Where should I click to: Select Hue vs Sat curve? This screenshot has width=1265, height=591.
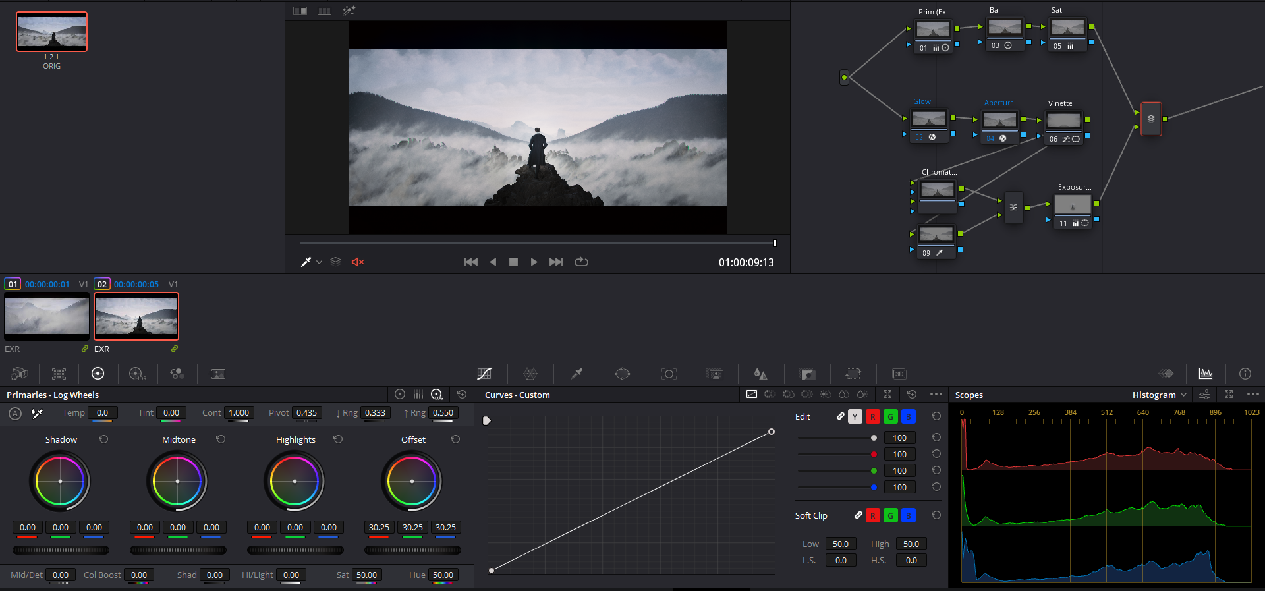click(789, 394)
